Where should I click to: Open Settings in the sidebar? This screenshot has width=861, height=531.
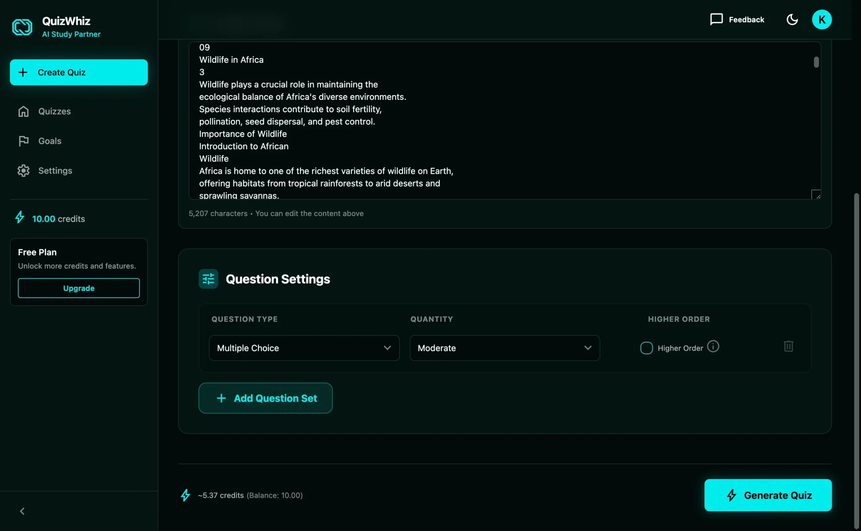click(x=79, y=171)
